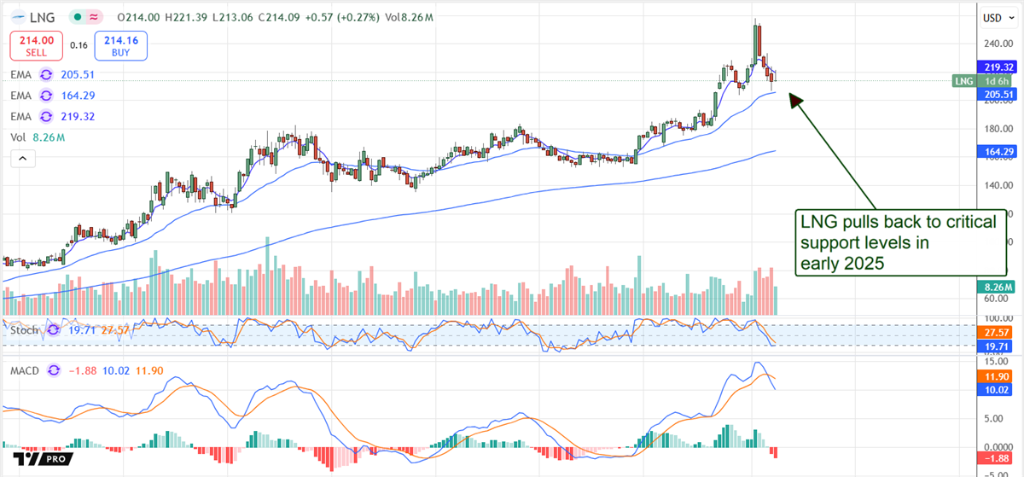The image size is (1024, 477).
Task: Collapse the indicator legend with the chevron
Action: (22, 158)
